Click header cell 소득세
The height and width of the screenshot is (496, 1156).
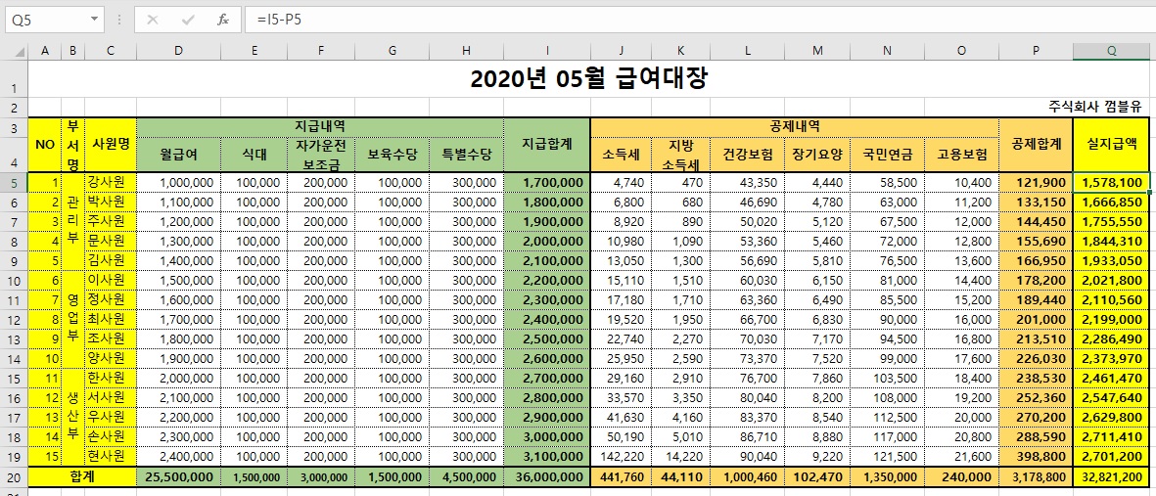pyautogui.click(x=622, y=155)
